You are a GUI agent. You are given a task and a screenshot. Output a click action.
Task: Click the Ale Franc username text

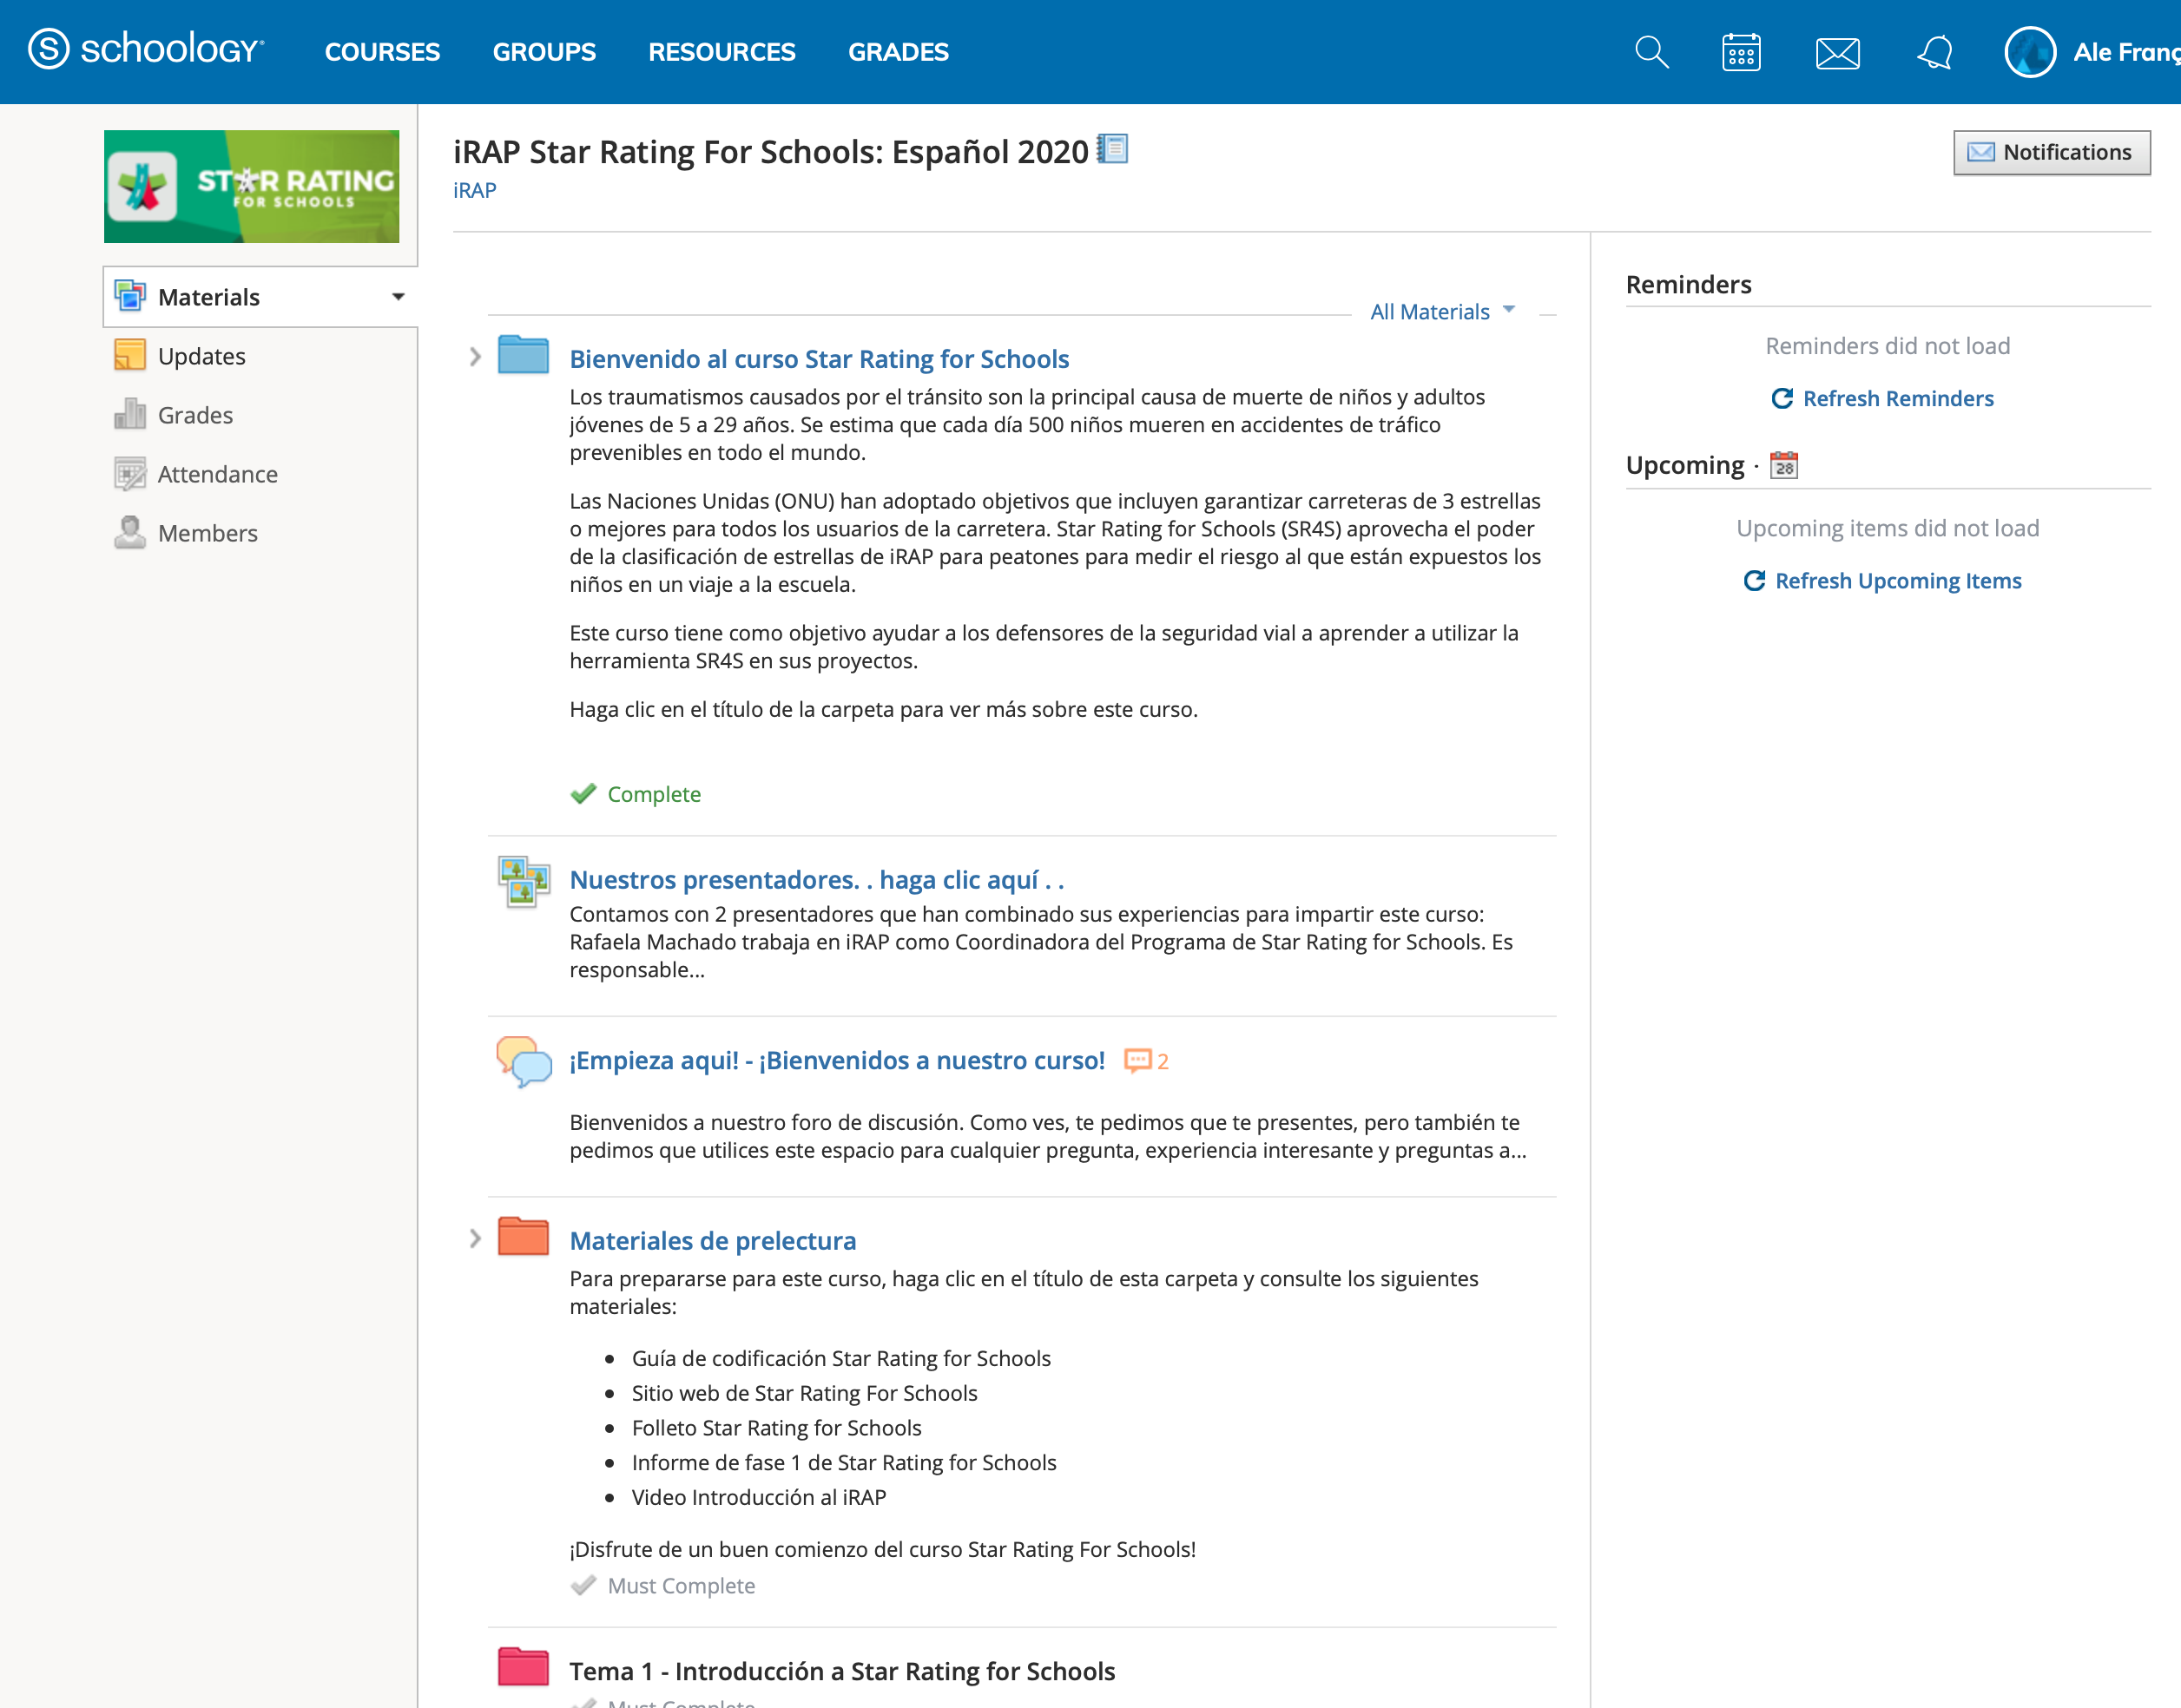pyautogui.click(x=2127, y=52)
